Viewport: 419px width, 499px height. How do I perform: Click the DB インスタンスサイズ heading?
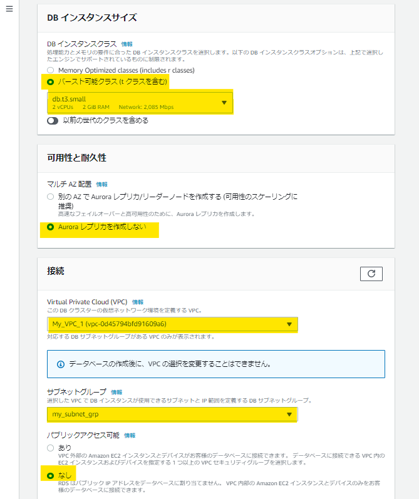click(x=92, y=18)
